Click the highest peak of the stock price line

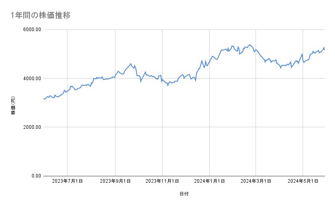[x=250, y=45]
